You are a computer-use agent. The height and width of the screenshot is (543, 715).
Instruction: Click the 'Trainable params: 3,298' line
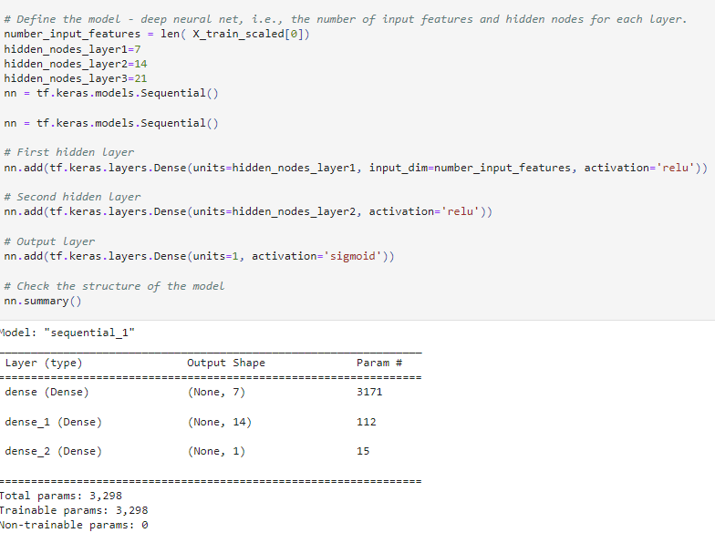point(74,510)
